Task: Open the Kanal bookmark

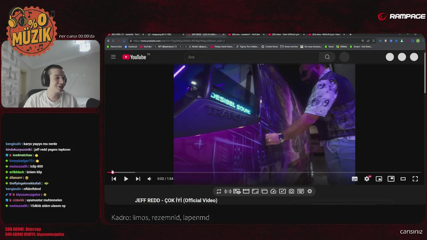Action: click(329, 47)
